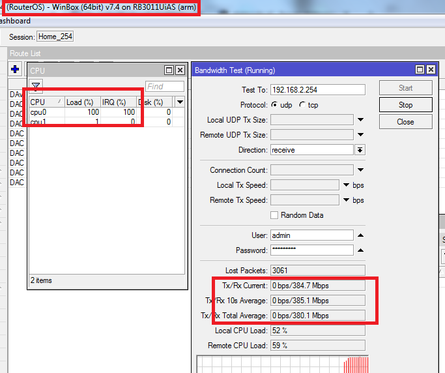Click the Start button
445x373 pixels.
405,88
